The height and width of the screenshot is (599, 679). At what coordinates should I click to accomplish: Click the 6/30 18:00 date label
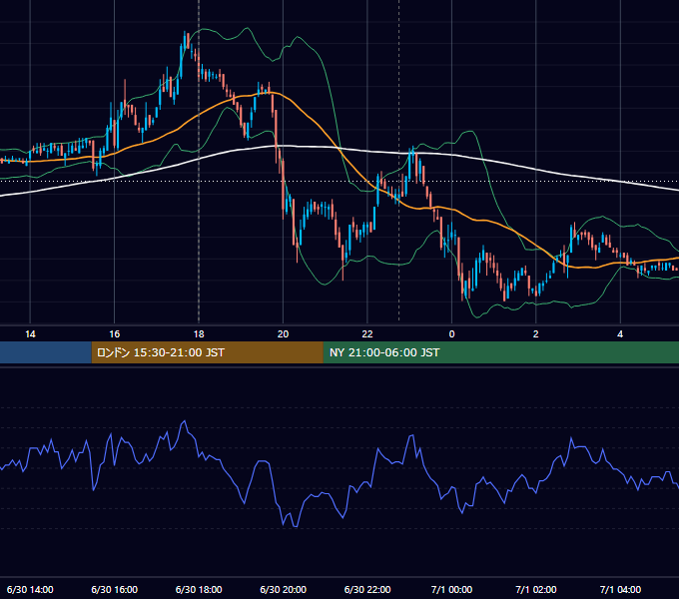[199, 589]
